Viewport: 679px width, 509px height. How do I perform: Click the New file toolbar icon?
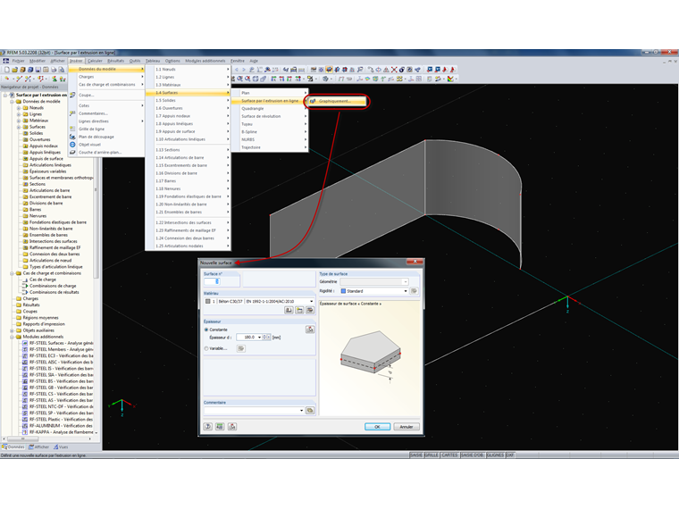point(7,70)
